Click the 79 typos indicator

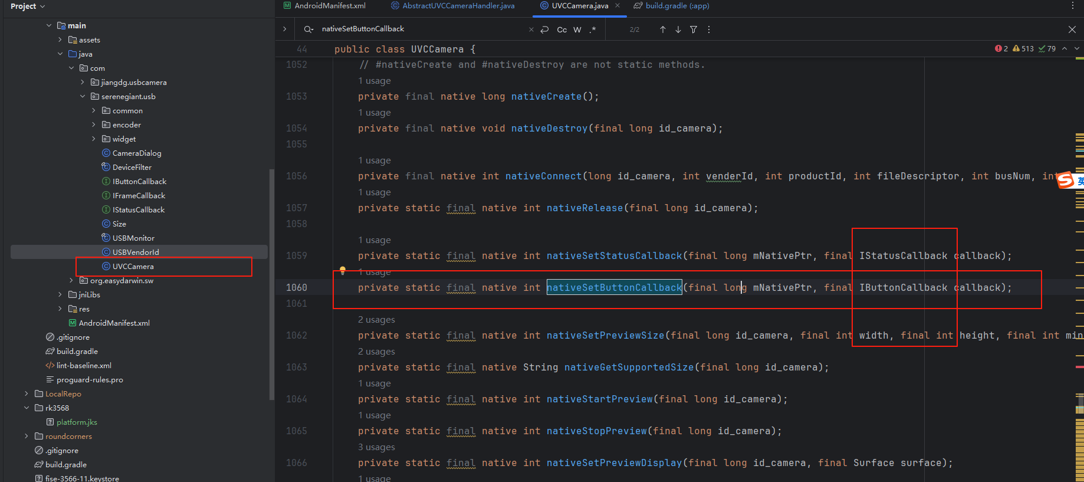click(1047, 49)
